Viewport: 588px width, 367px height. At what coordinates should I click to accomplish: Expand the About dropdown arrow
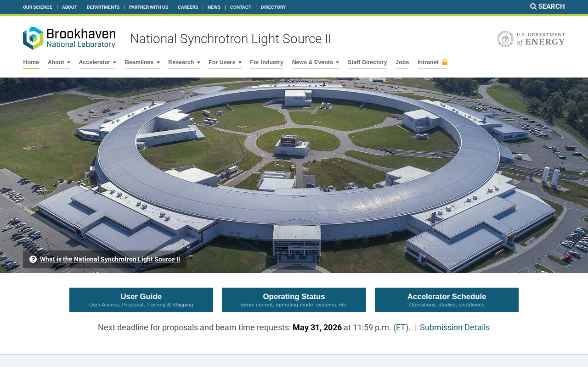click(68, 62)
